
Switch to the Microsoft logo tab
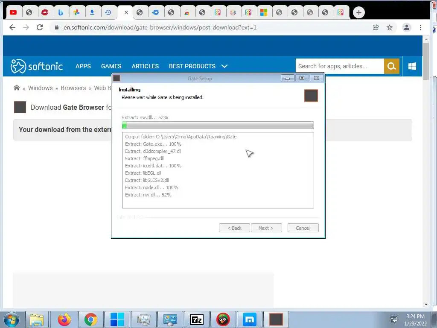pyautogui.click(x=263, y=12)
